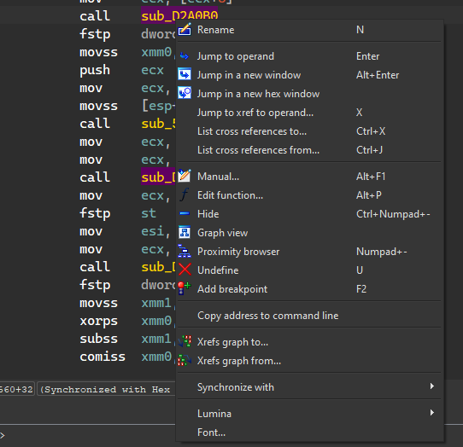The width and height of the screenshot is (463, 447).
Task: Click the xorps instruction mnemonic
Action: click(x=98, y=321)
